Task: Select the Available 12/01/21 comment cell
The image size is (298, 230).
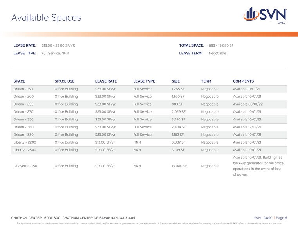Action: coord(247,127)
